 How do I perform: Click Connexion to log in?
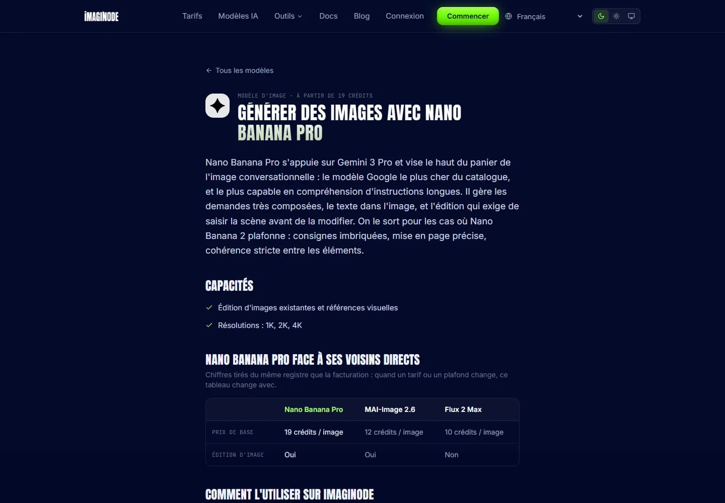pos(405,16)
